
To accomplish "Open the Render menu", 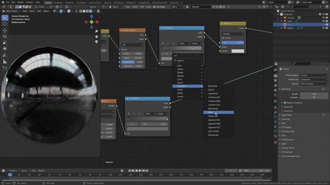I will pos(21,2).
